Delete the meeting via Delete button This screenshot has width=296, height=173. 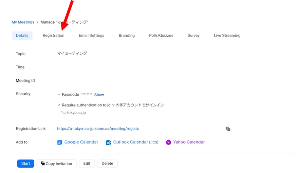[107, 163]
